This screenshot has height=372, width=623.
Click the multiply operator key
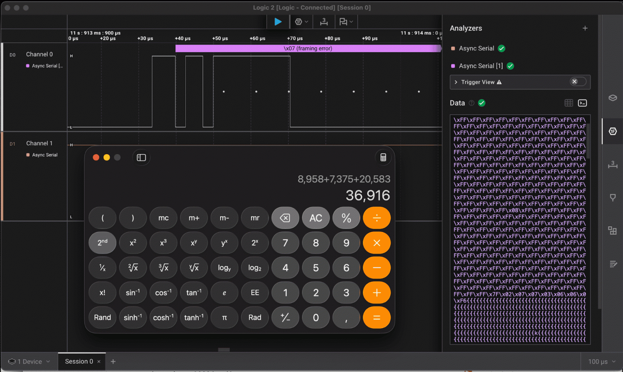[x=377, y=243]
